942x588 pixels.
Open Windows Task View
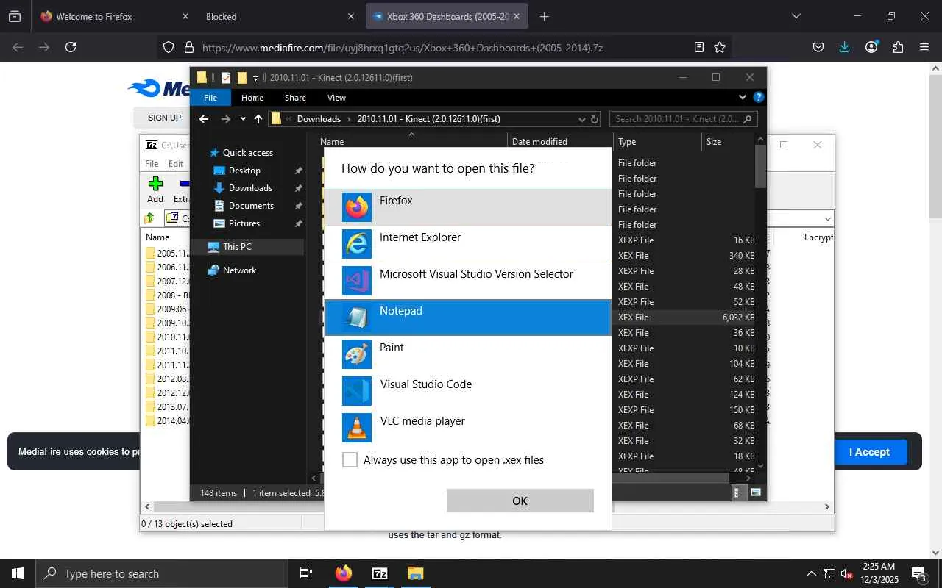tap(306, 573)
